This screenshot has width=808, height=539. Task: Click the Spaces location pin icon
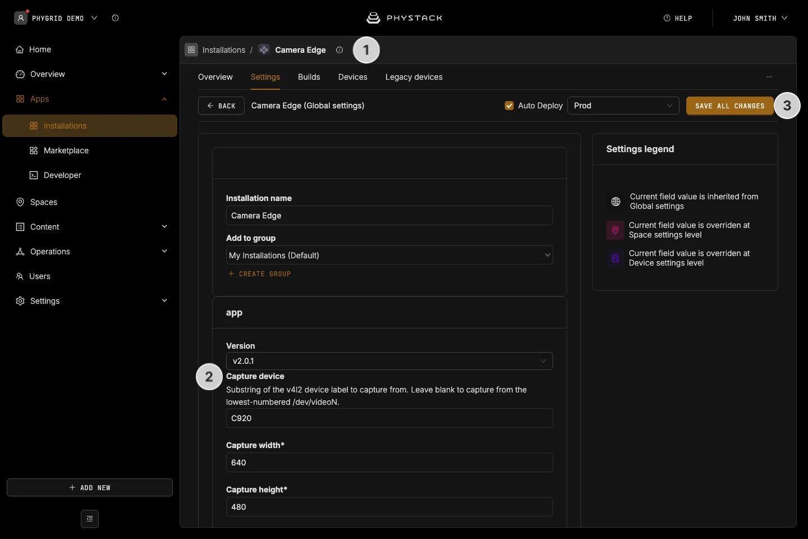(x=20, y=202)
